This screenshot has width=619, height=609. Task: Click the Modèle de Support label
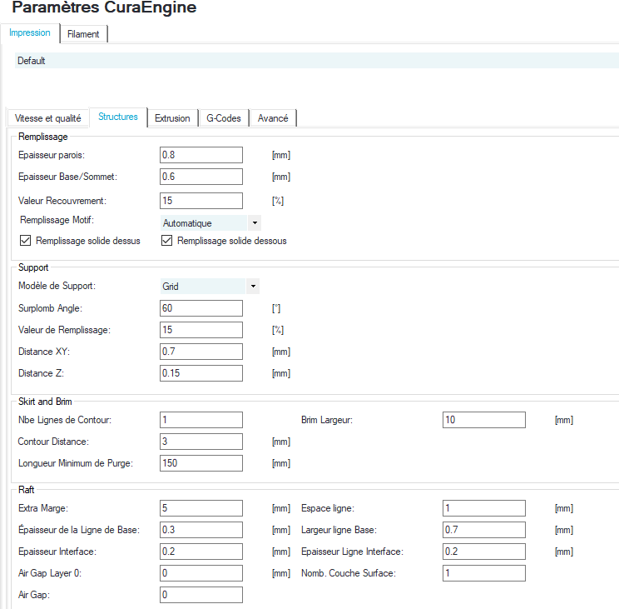pyautogui.click(x=57, y=286)
